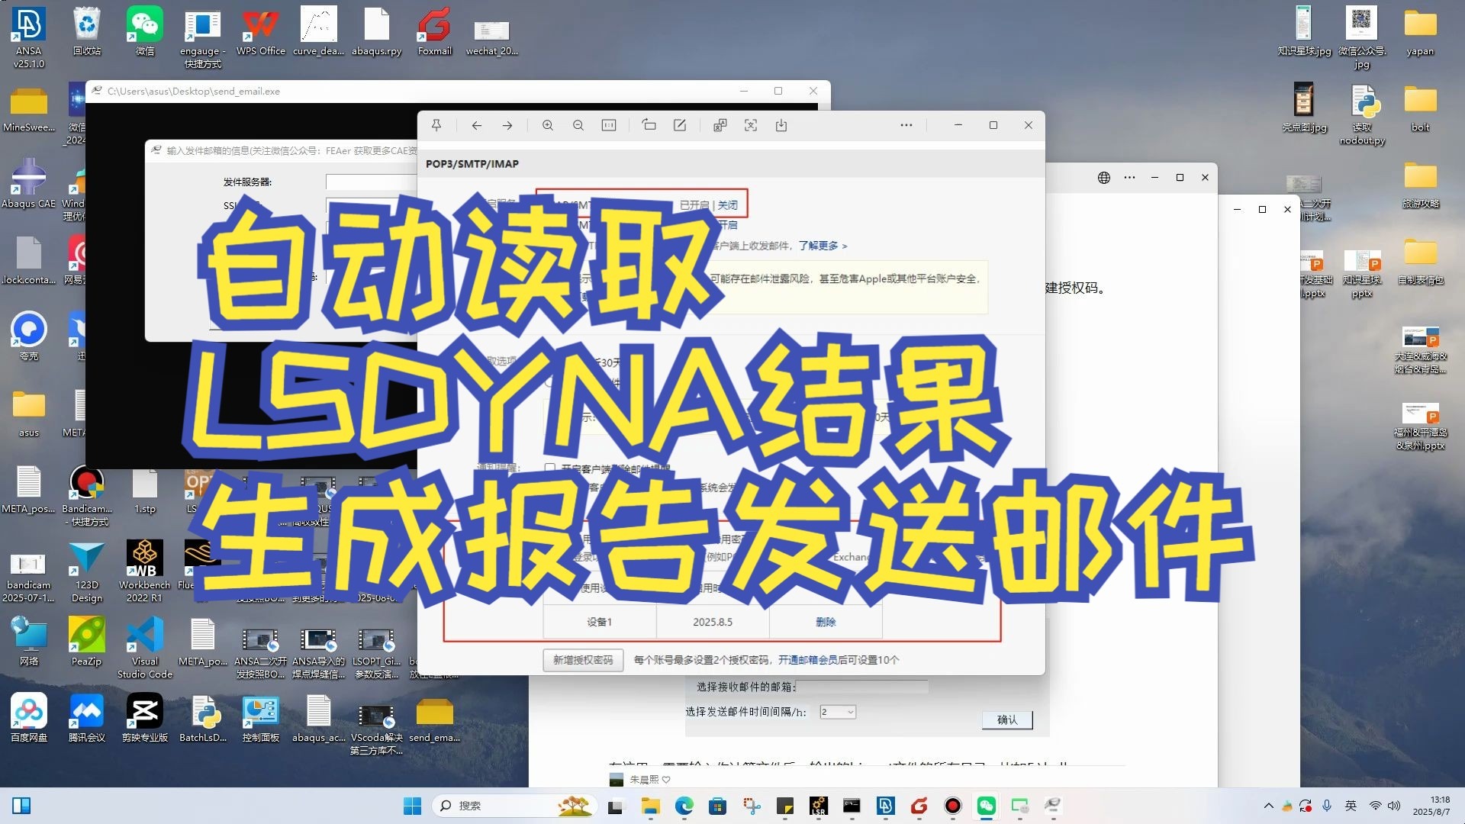Open the Windows Start menu
The height and width of the screenshot is (824, 1465).
click(412, 806)
